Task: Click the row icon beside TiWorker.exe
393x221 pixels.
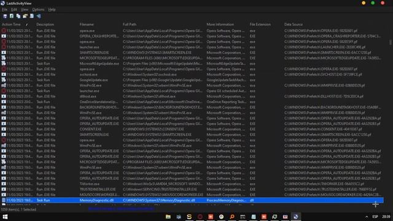Action: tap(4, 184)
